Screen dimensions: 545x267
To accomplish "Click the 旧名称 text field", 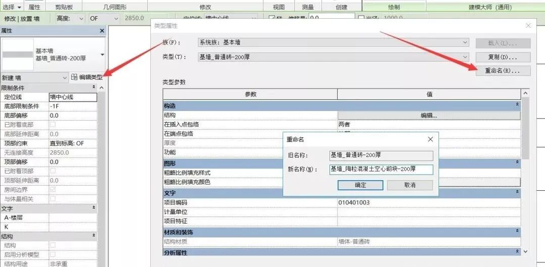I will [x=381, y=155].
